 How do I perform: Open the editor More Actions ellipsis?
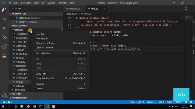pyautogui.click(x=192, y=8)
